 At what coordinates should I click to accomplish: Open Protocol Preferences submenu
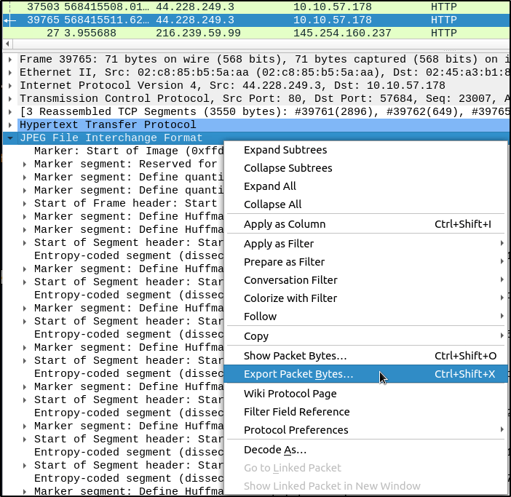(x=296, y=430)
